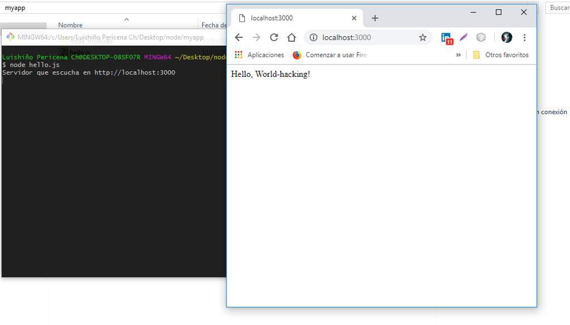This screenshot has height=325, width=570.
Task: Click the reload page icon
Action: click(273, 37)
